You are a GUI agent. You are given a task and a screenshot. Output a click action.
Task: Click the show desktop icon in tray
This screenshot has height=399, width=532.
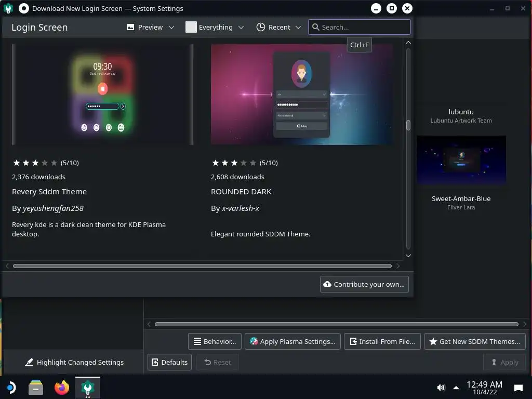point(518,388)
